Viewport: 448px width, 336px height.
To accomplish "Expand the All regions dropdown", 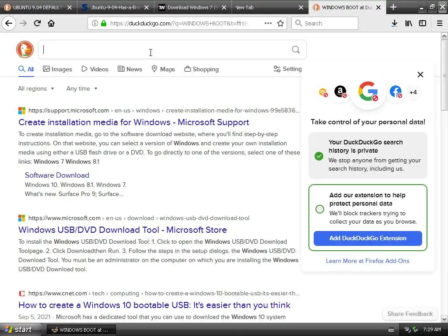I will (x=36, y=88).
